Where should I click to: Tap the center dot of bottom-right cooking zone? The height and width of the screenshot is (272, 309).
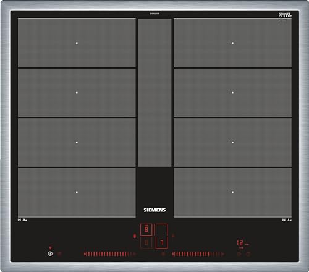(232, 192)
